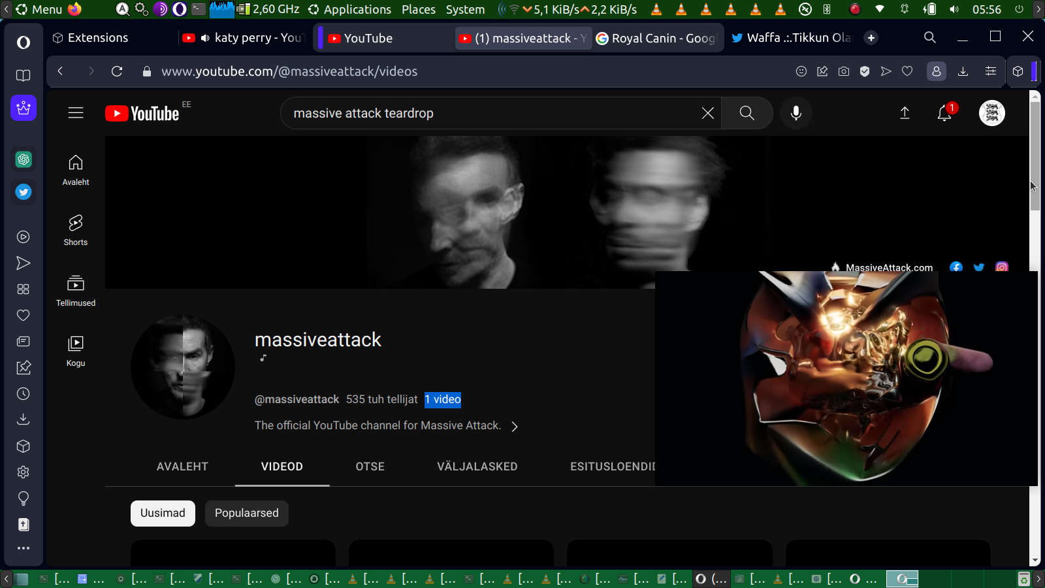Open History clock icon in sidebar

tap(24, 394)
